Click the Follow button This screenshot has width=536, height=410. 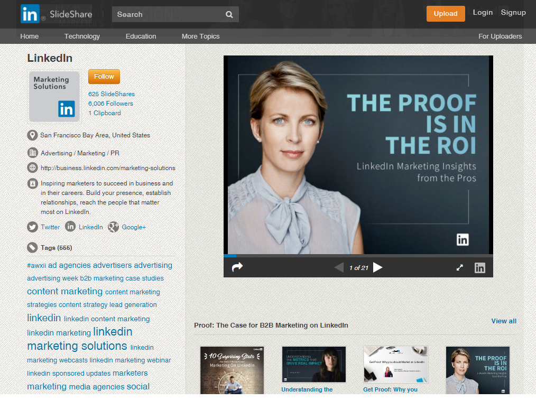point(104,77)
